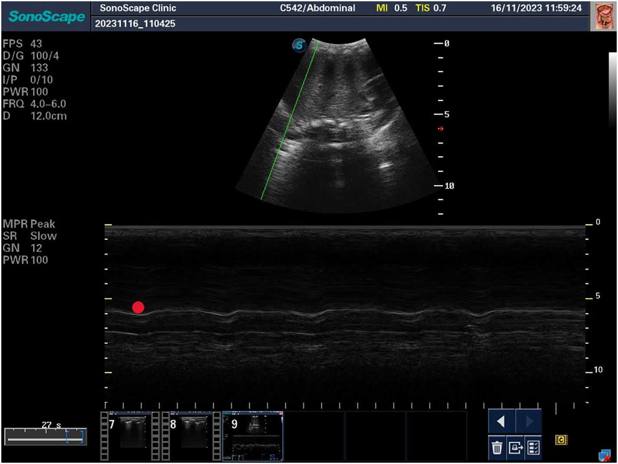Click the blue S probe orientation marker
This screenshot has height=464, width=618.
(299, 45)
